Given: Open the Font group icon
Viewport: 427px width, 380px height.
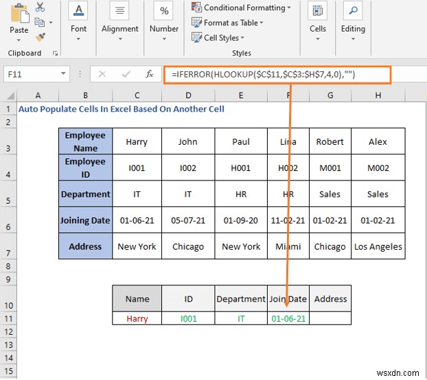Looking at the screenshot, I should (79, 10).
